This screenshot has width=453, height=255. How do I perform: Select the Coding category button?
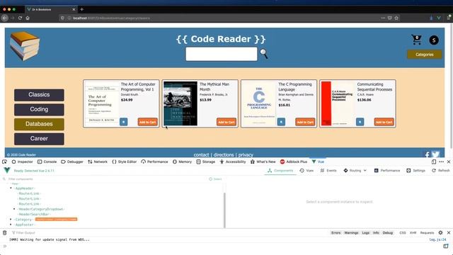click(x=39, y=110)
